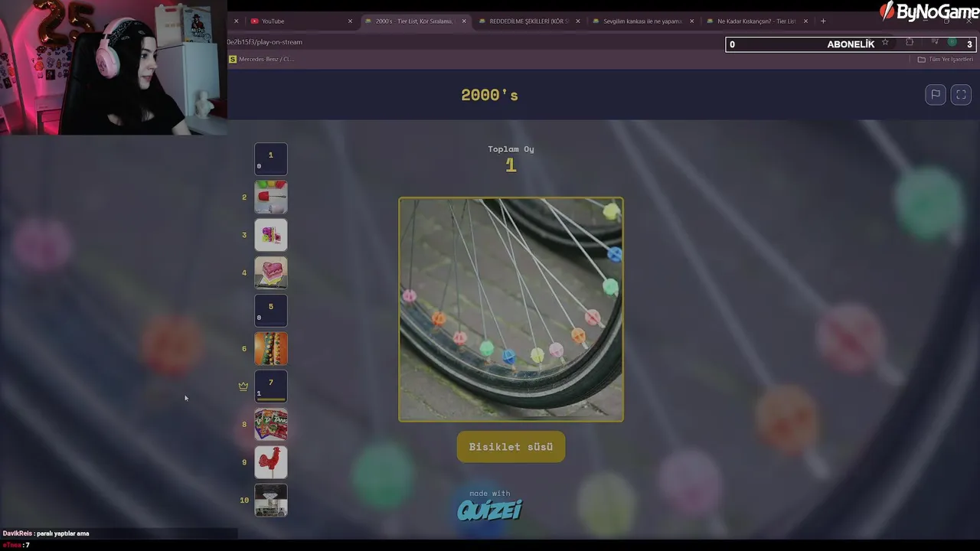Viewport: 980px width, 551px height.
Task: Open the Quizei logo link
Action: [490, 510]
